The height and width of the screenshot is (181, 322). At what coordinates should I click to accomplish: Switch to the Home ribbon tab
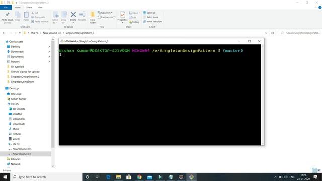click(x=18, y=7)
